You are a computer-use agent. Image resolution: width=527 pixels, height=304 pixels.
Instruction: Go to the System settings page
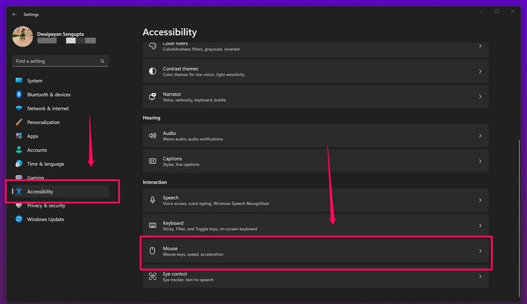(35, 81)
